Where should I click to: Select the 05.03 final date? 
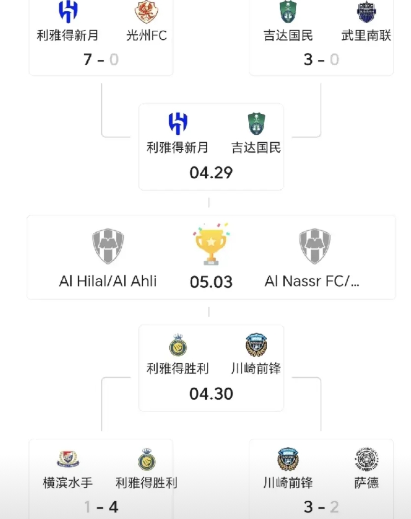pos(211,282)
